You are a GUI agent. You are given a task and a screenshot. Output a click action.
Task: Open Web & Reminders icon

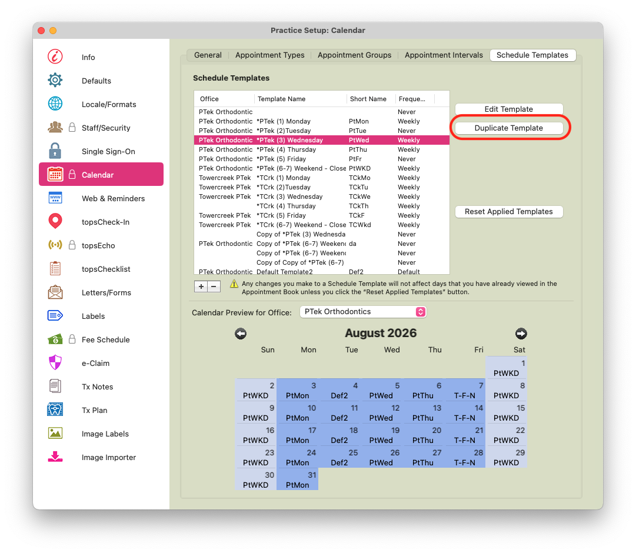click(x=55, y=198)
